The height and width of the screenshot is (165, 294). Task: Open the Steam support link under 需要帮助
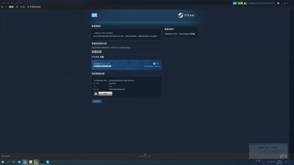coord(189,34)
